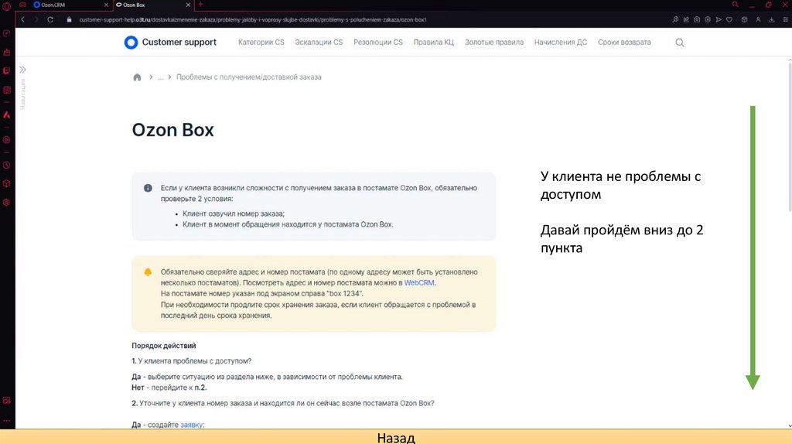This screenshot has width=792, height=444.
Task: Open GX Corner gamepad icon in tab bar
Action: [x=22, y=5]
